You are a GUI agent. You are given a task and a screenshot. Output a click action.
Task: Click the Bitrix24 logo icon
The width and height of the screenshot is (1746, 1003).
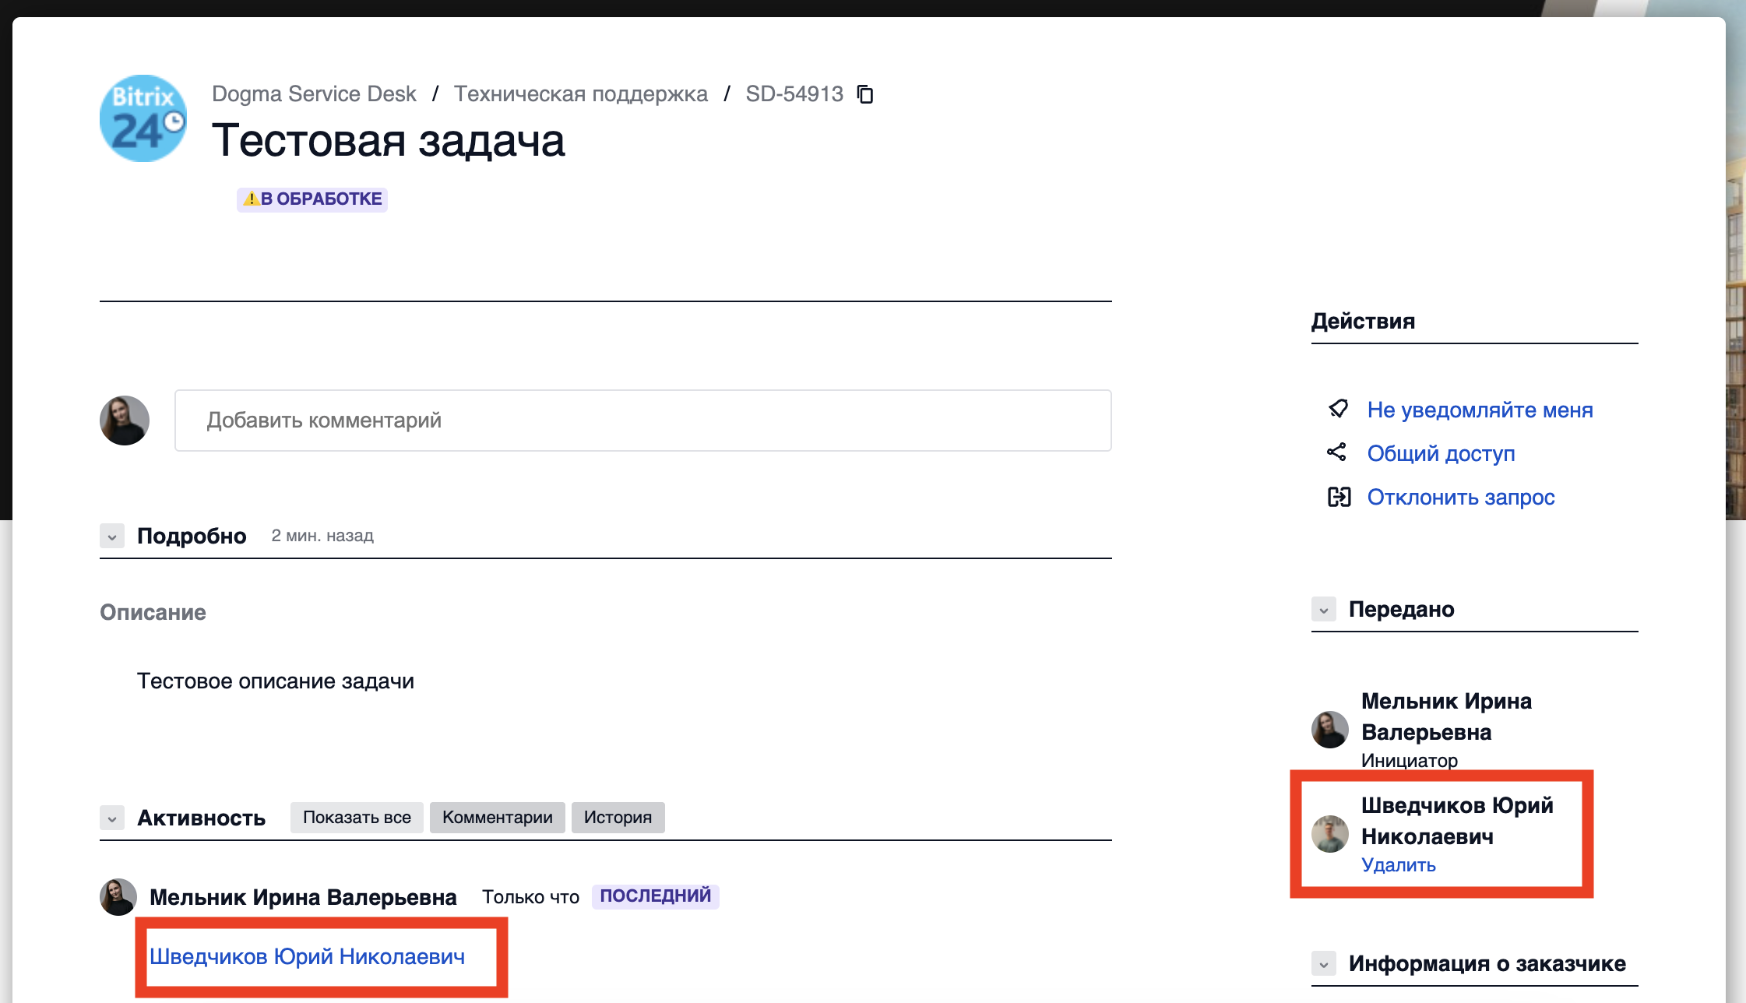143,118
